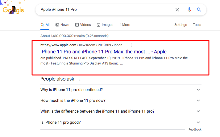Open three-dot menu beside apple.com result URL
220x137 pixels.
tap(131, 45)
